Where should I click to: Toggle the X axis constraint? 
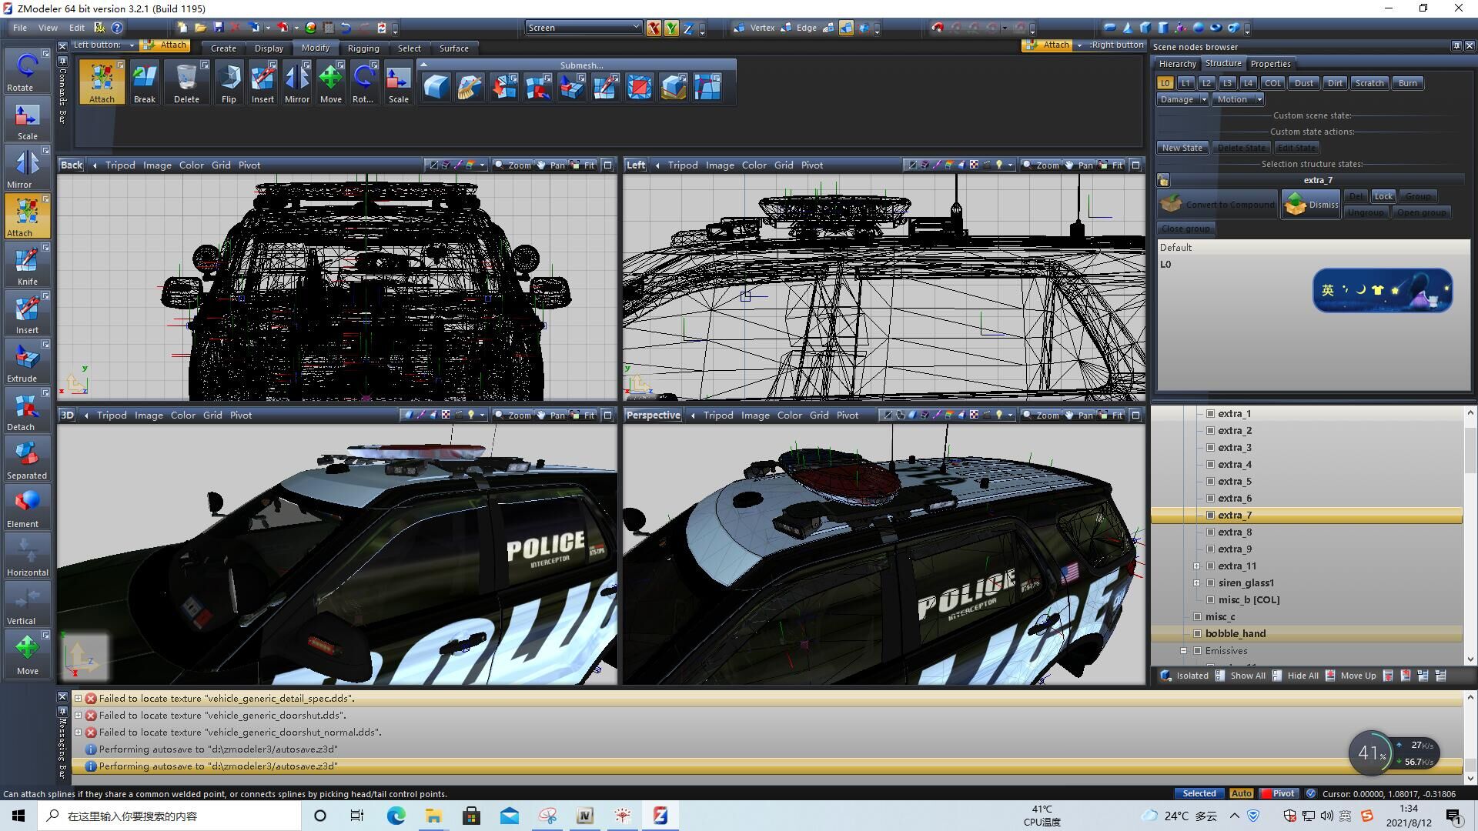point(654,28)
